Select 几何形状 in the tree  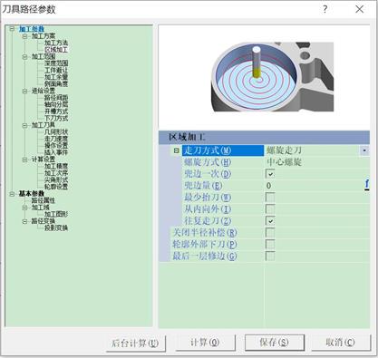click(x=56, y=132)
